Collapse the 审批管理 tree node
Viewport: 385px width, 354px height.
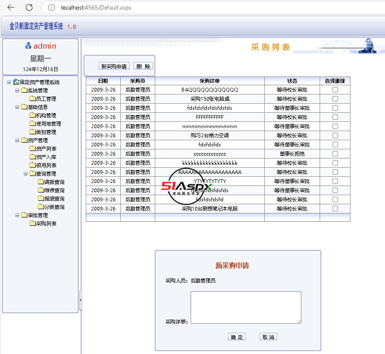click(x=17, y=215)
